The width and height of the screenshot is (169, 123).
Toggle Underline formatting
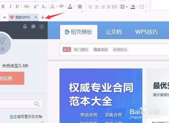click(17, 7)
